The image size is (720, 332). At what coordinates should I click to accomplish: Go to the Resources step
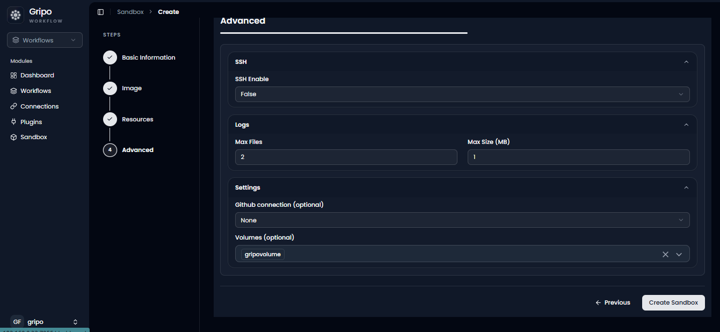137,119
